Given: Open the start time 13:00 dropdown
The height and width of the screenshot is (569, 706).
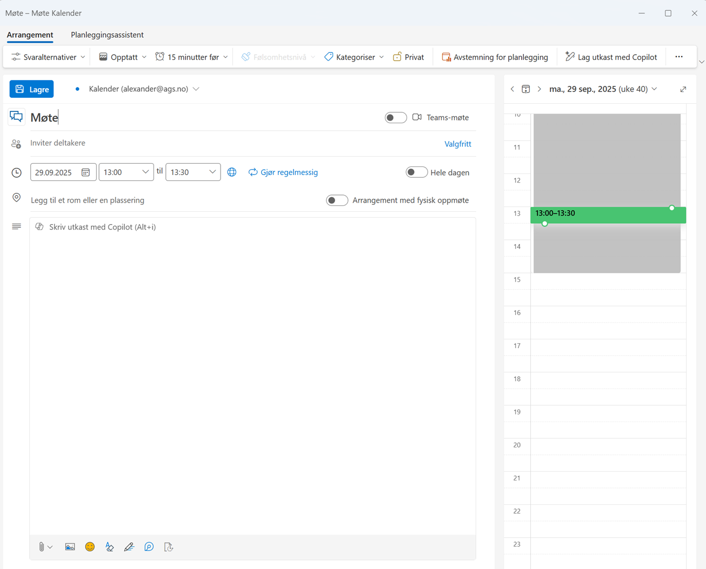Looking at the screenshot, I should pos(145,172).
